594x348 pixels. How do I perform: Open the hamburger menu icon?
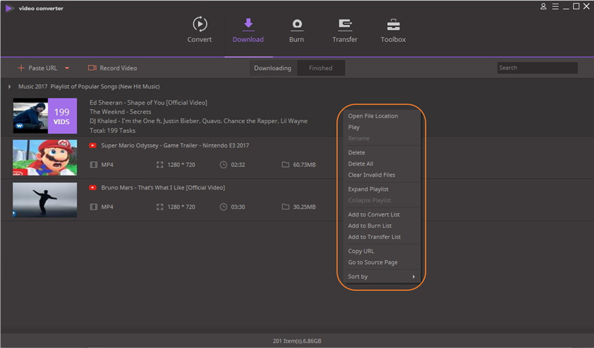pyautogui.click(x=555, y=6)
